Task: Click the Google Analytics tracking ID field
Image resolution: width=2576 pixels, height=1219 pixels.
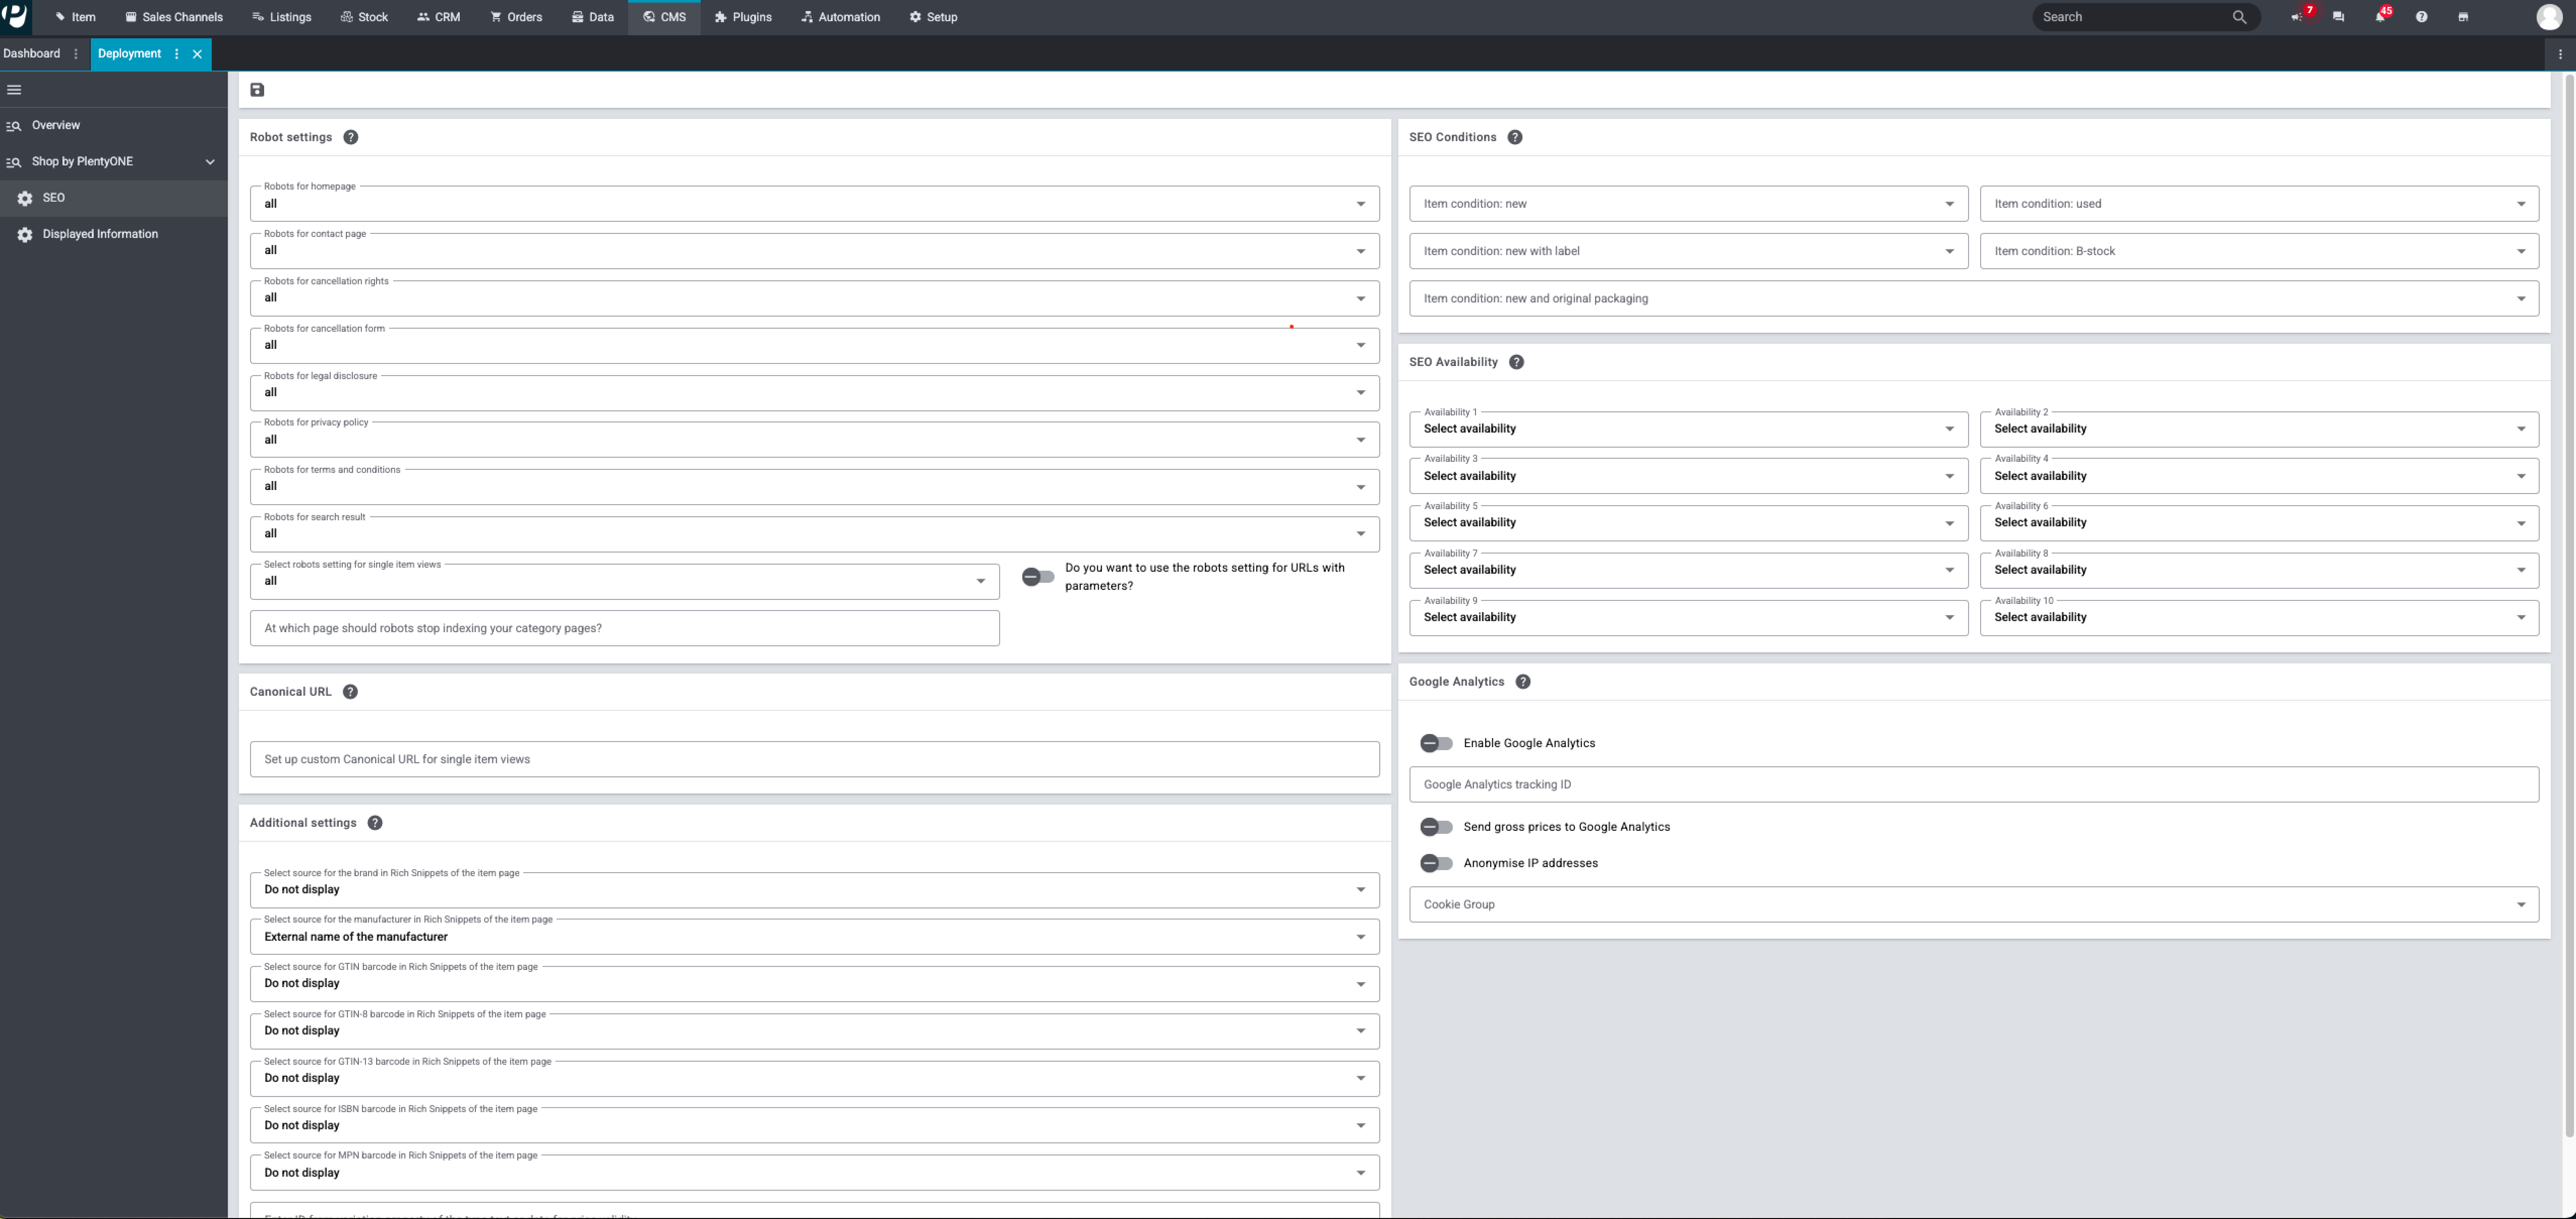Action: [x=1973, y=785]
